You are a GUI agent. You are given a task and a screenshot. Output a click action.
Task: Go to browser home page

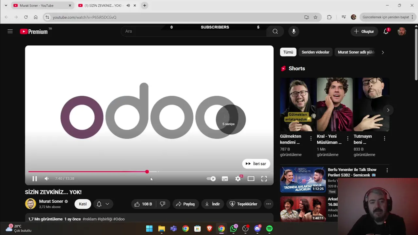(36, 17)
